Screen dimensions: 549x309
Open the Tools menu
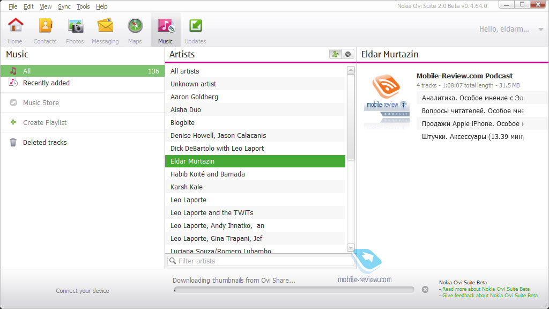(x=83, y=6)
